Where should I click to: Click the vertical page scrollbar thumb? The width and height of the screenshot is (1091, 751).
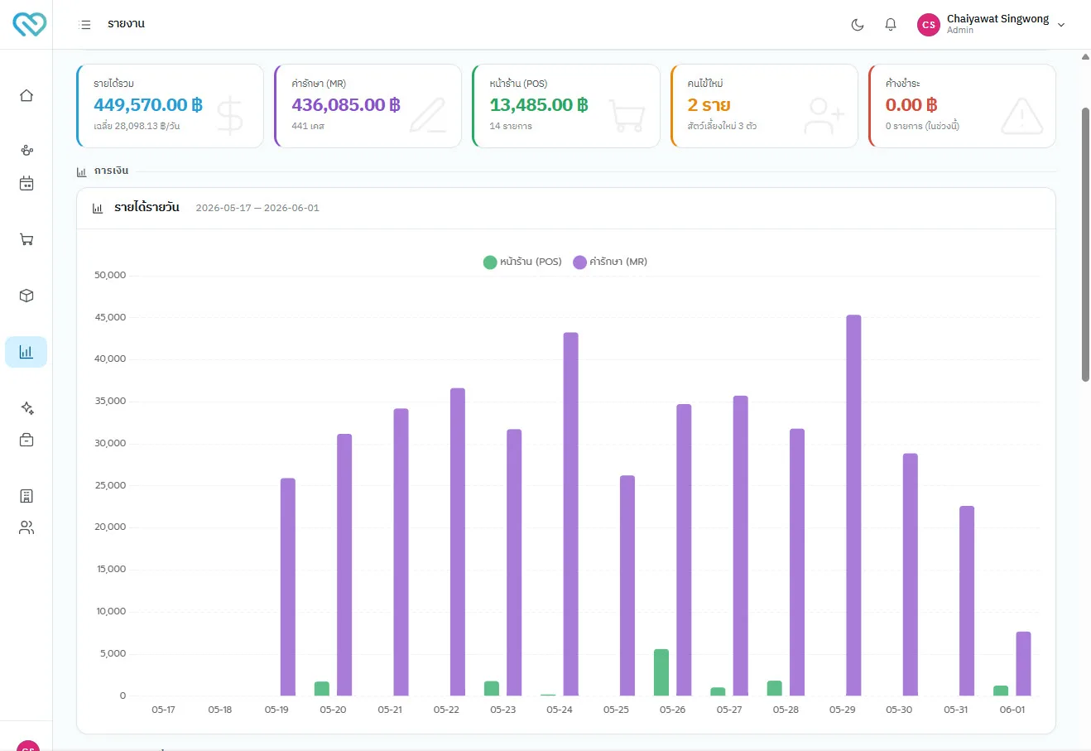click(x=1085, y=244)
